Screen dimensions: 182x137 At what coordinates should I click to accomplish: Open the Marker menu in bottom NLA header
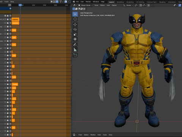(93, 135)
